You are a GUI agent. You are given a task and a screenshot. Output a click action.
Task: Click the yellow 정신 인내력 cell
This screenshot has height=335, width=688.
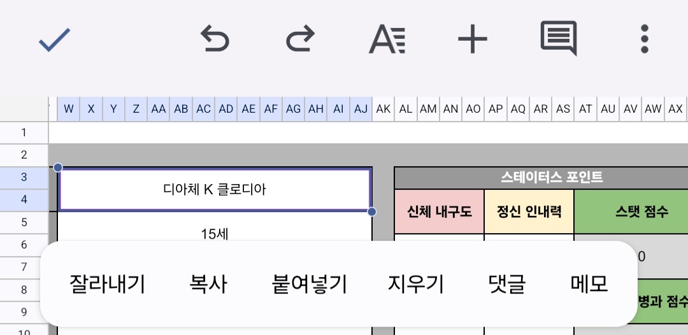(x=529, y=212)
